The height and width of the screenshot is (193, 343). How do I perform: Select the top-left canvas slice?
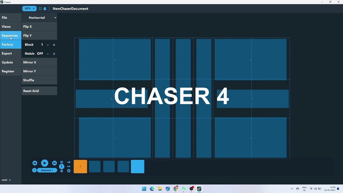(115, 59)
